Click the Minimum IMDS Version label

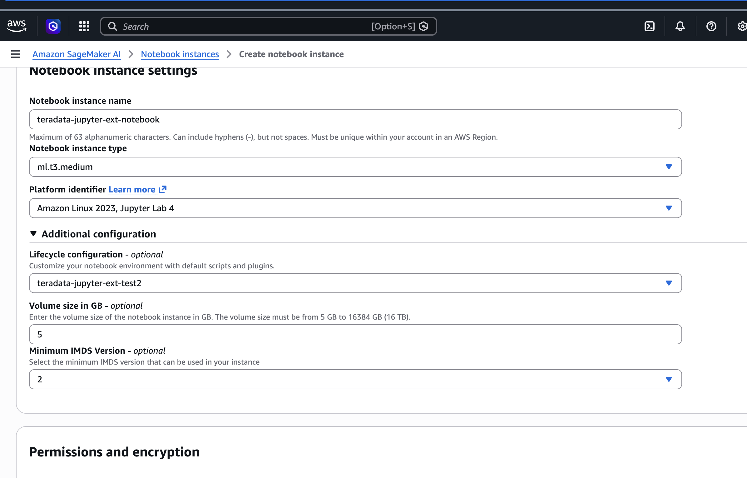77,351
